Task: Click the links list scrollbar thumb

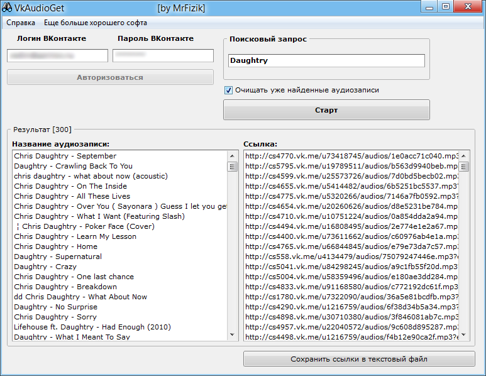Action: pos(464,167)
